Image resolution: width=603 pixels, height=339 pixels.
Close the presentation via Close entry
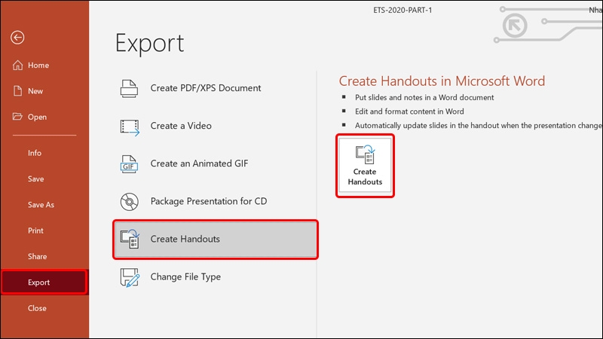point(37,308)
